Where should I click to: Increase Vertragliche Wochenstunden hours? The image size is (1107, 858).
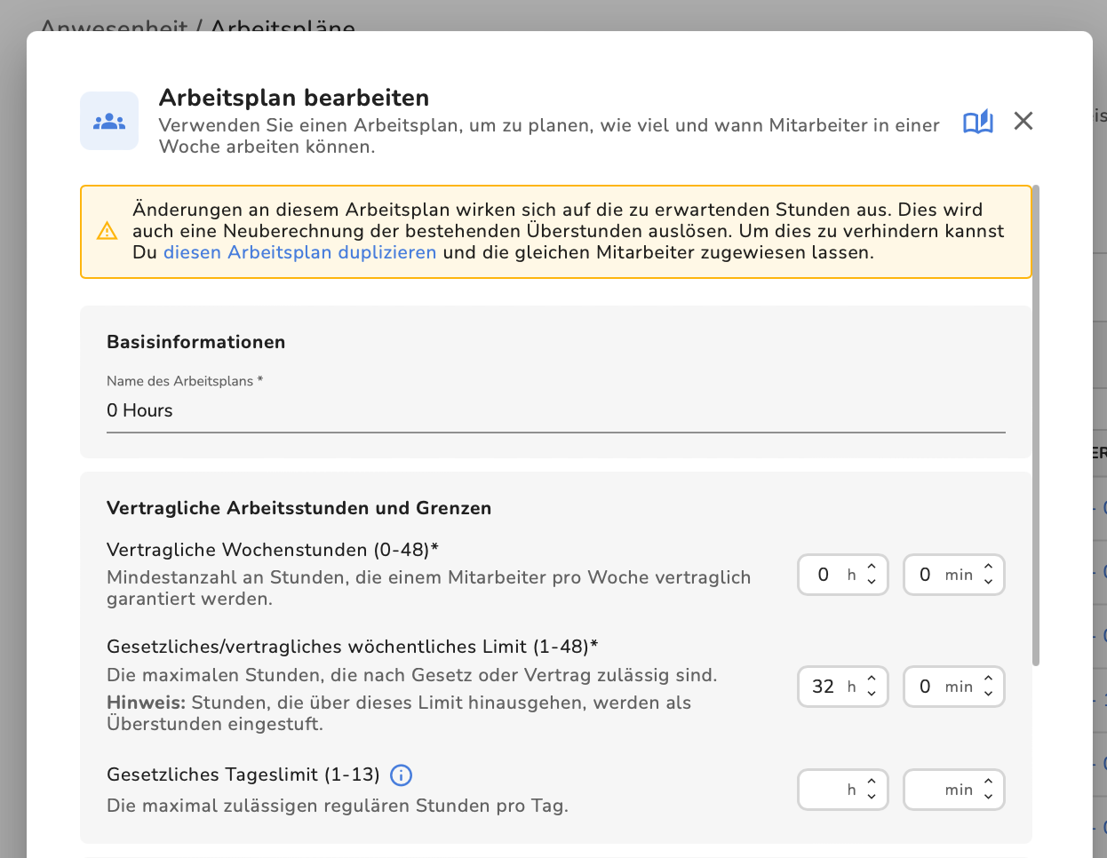872,567
